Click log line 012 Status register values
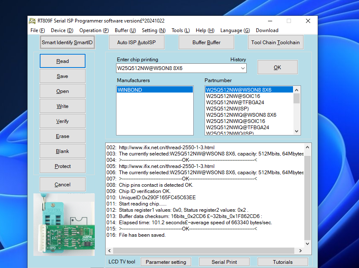 tap(184, 210)
